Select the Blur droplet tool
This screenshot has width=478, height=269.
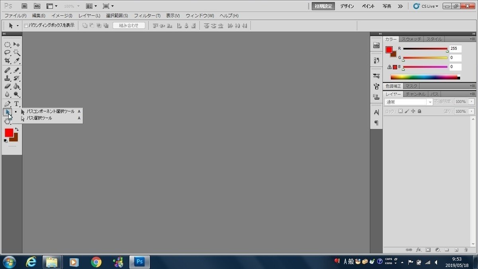pyautogui.click(x=7, y=94)
